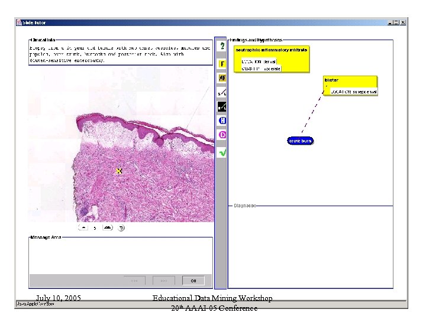The width and height of the screenshot is (426, 319).
Task: Click the pink epidermis layer on slide
Action: point(147,132)
